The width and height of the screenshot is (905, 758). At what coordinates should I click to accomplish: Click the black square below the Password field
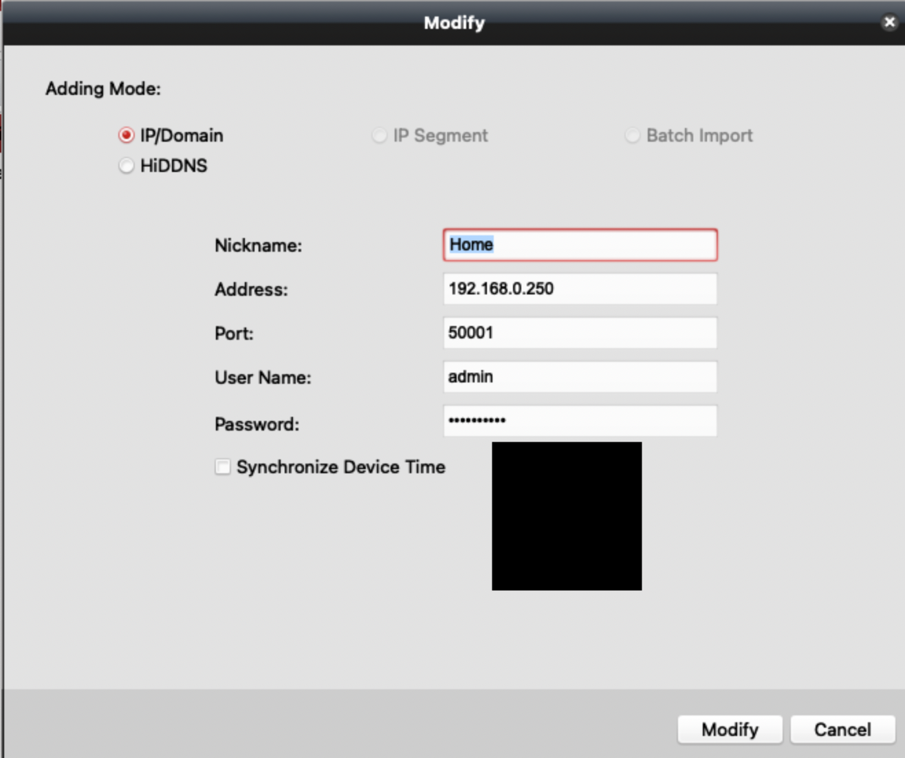567,516
